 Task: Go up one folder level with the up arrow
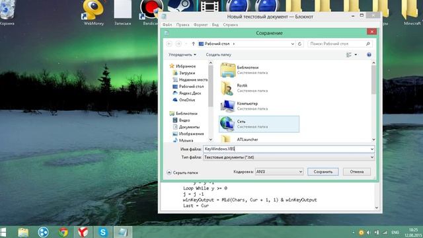(x=193, y=44)
